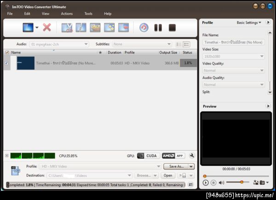Click the File Name input field
The image size is (276, 200).
[x=233, y=42]
